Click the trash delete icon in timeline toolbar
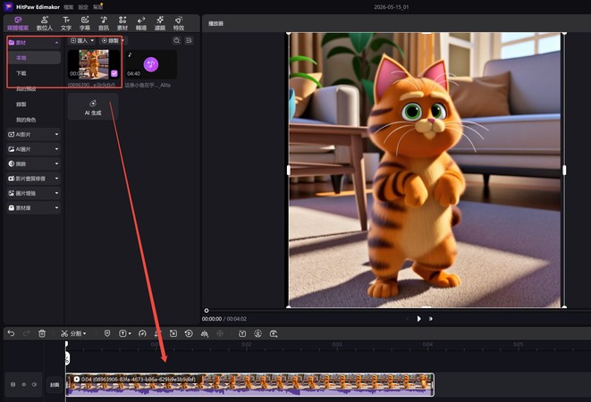 coord(42,333)
